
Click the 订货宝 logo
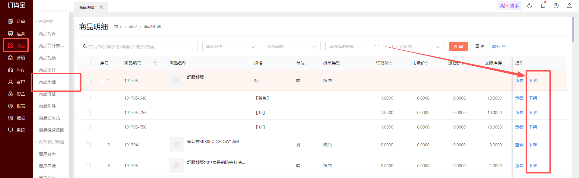[17, 5]
